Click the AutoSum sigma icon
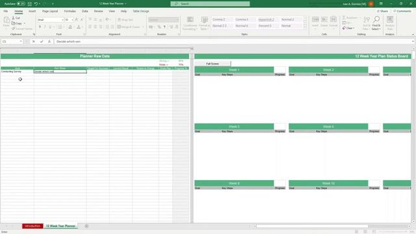Screen dimensions: 416x234 coord(344,18)
